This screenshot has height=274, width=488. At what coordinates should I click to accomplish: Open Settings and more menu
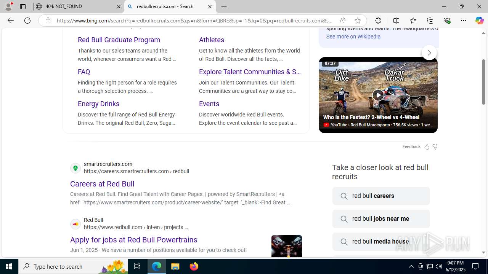[x=463, y=21]
